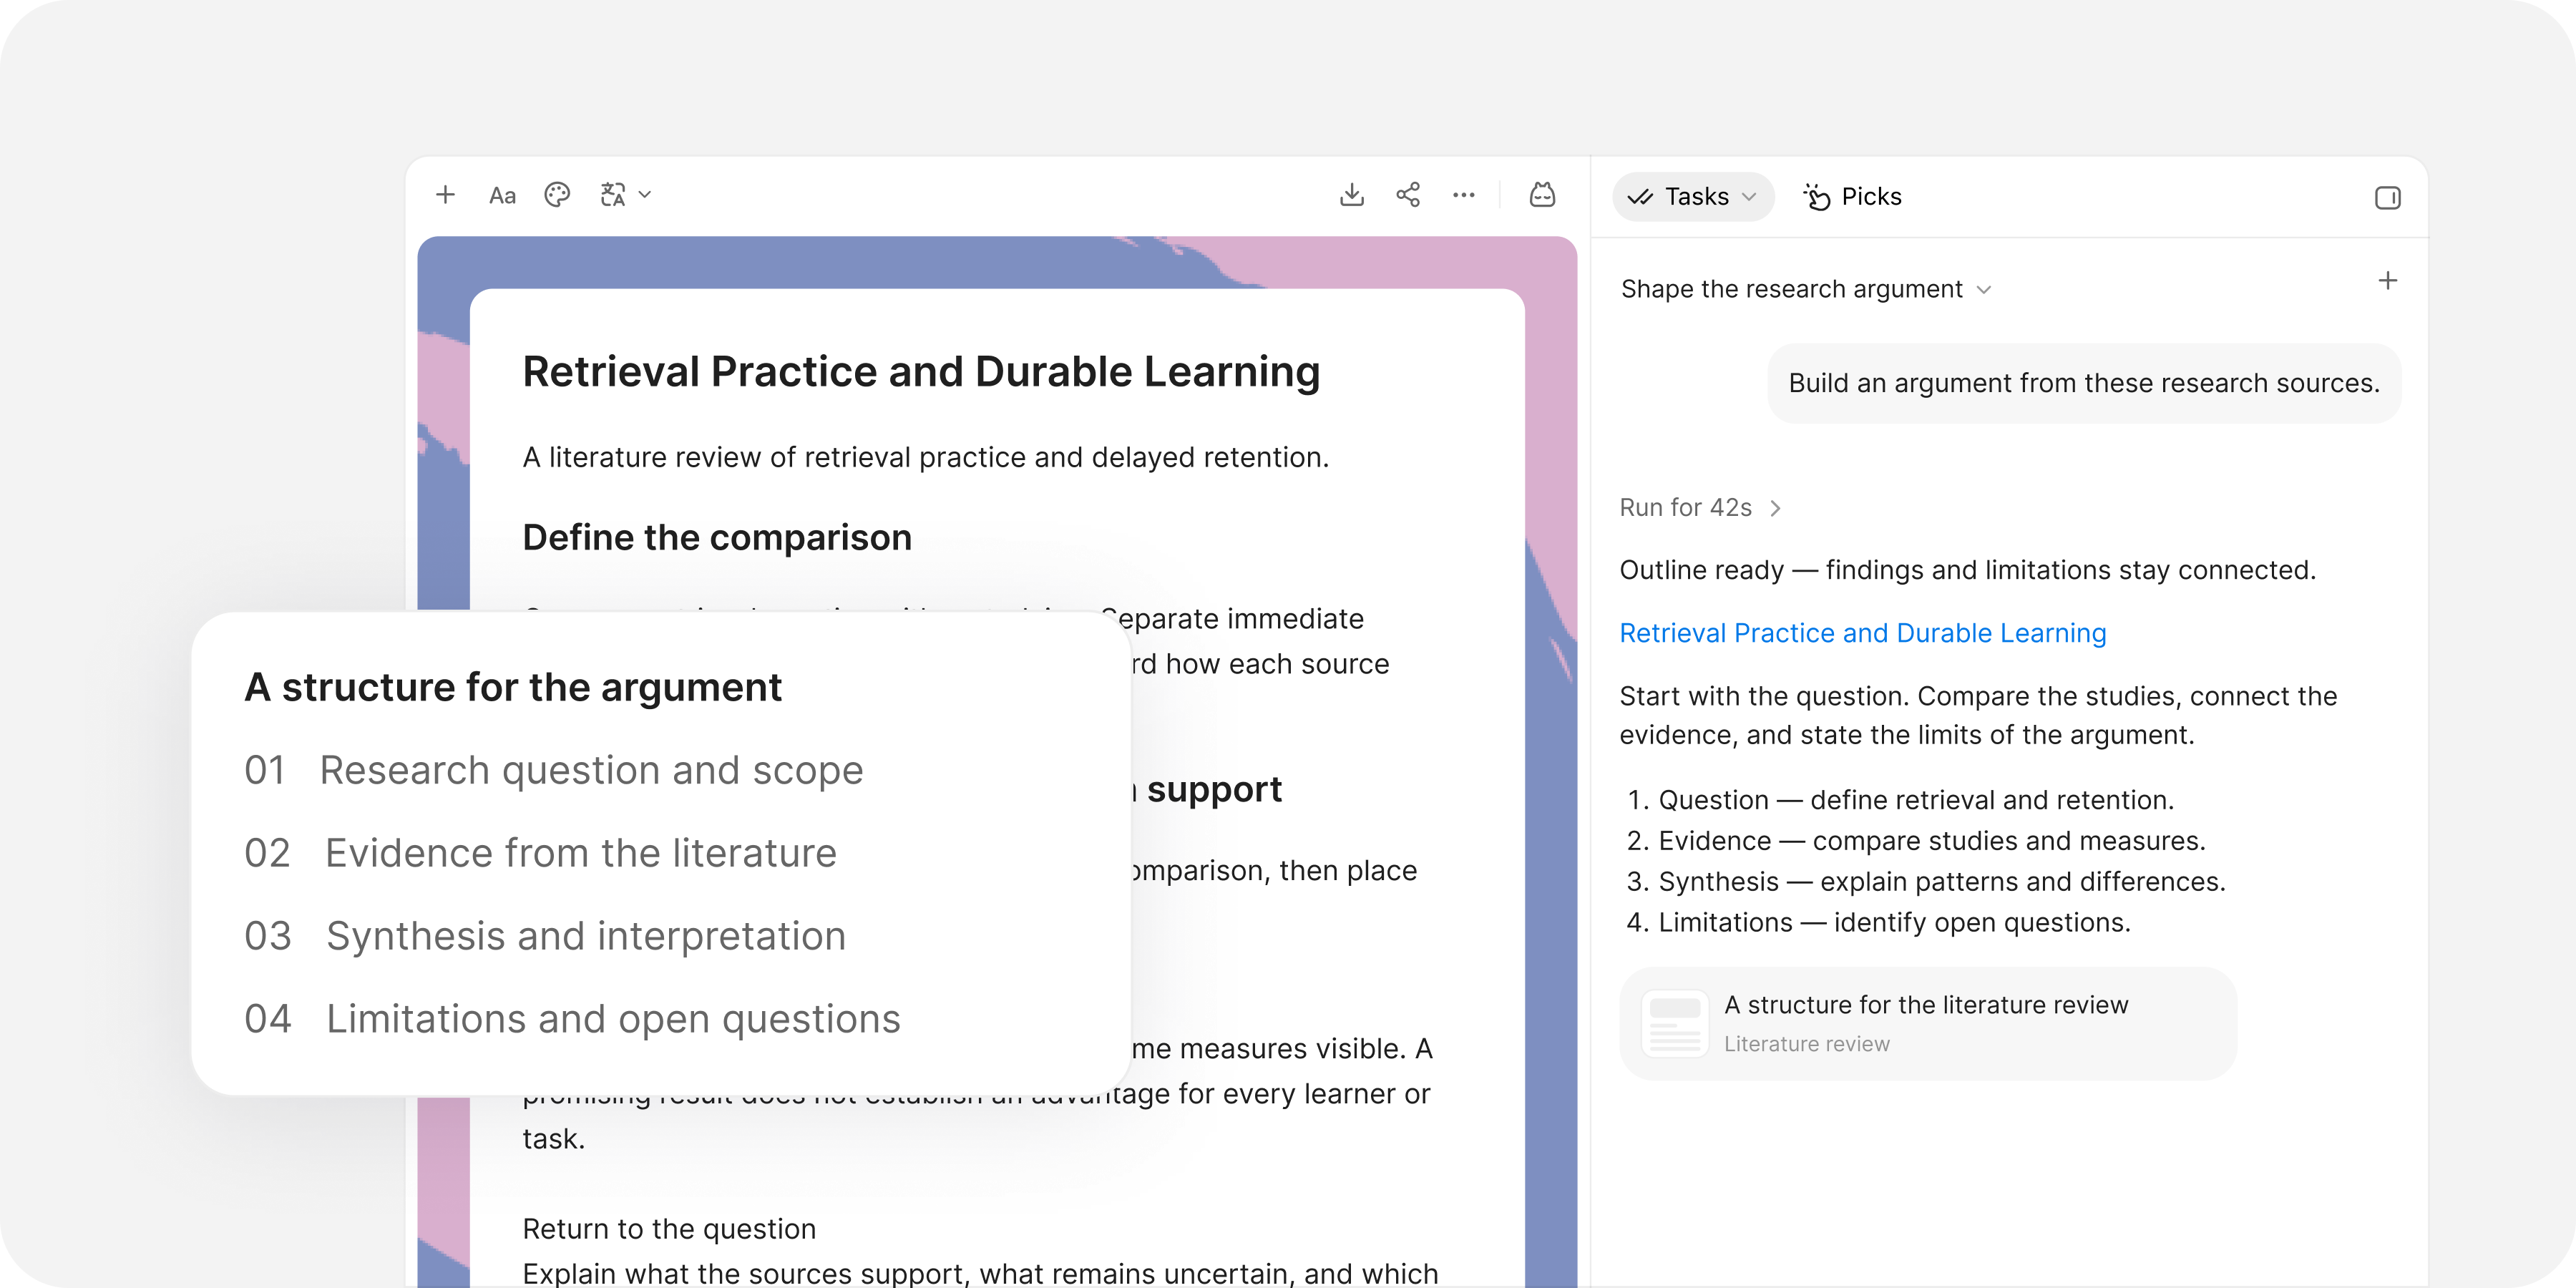Click the plus icon in document toolbar

click(445, 195)
